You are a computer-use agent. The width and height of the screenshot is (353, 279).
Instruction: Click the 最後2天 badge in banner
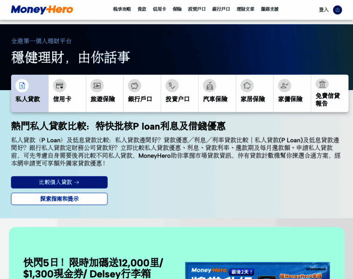tap(242, 272)
